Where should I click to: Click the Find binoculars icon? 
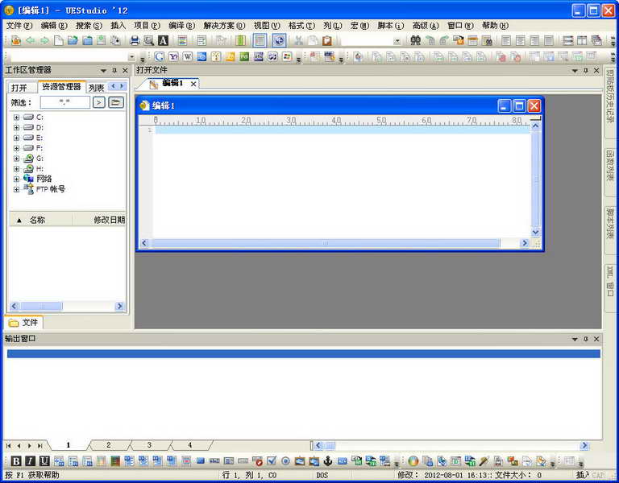(x=415, y=40)
